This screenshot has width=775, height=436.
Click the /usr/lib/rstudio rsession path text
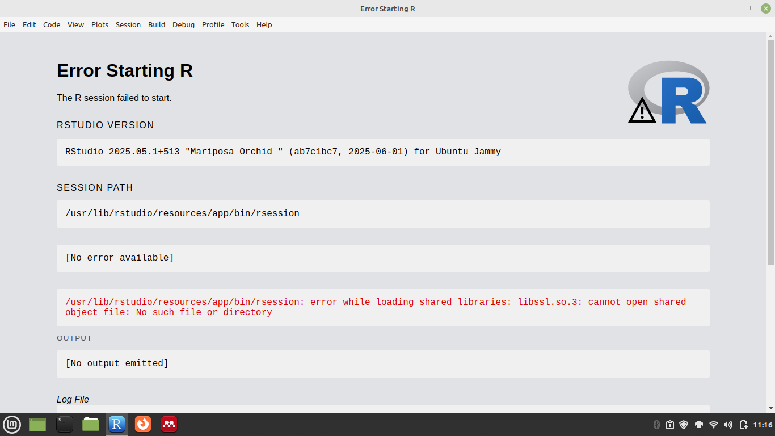click(x=182, y=213)
